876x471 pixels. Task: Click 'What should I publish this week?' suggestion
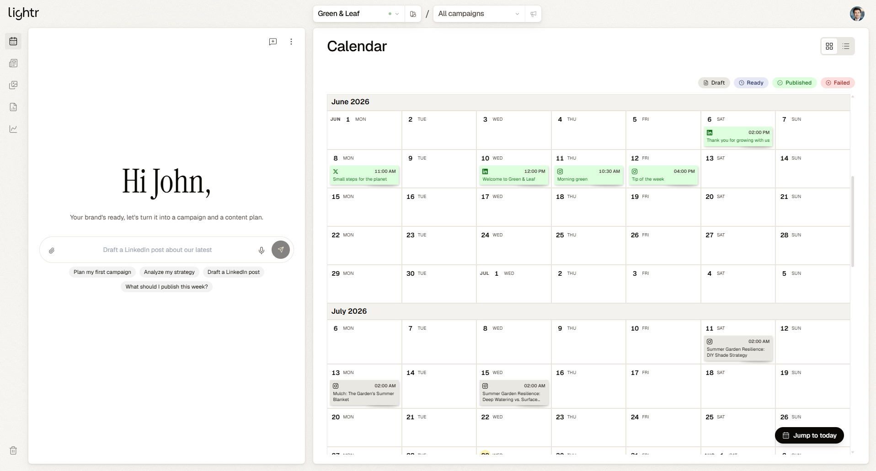point(166,287)
